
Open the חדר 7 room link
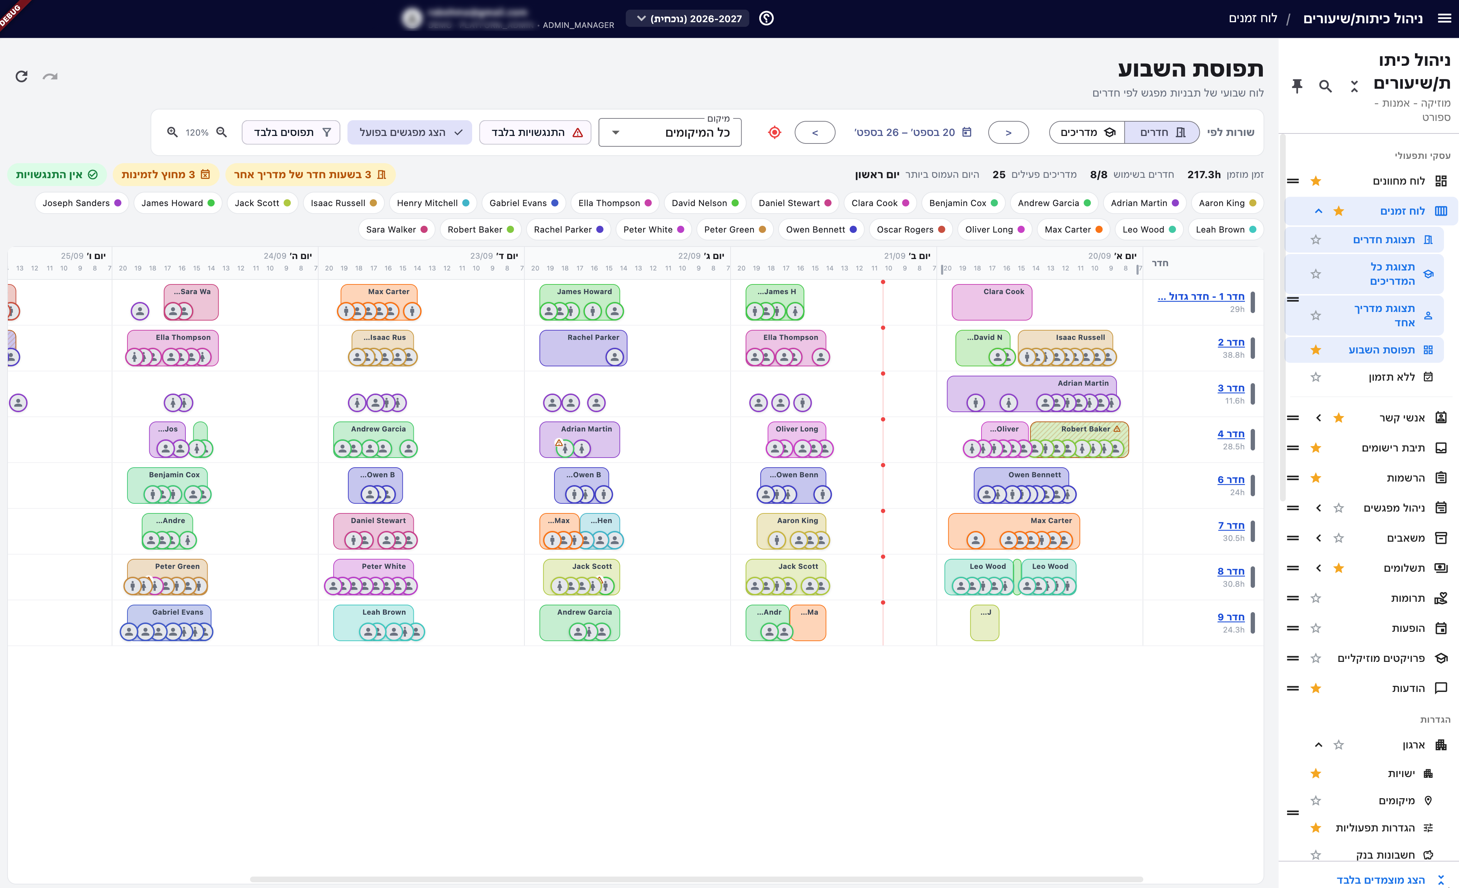coord(1231,525)
